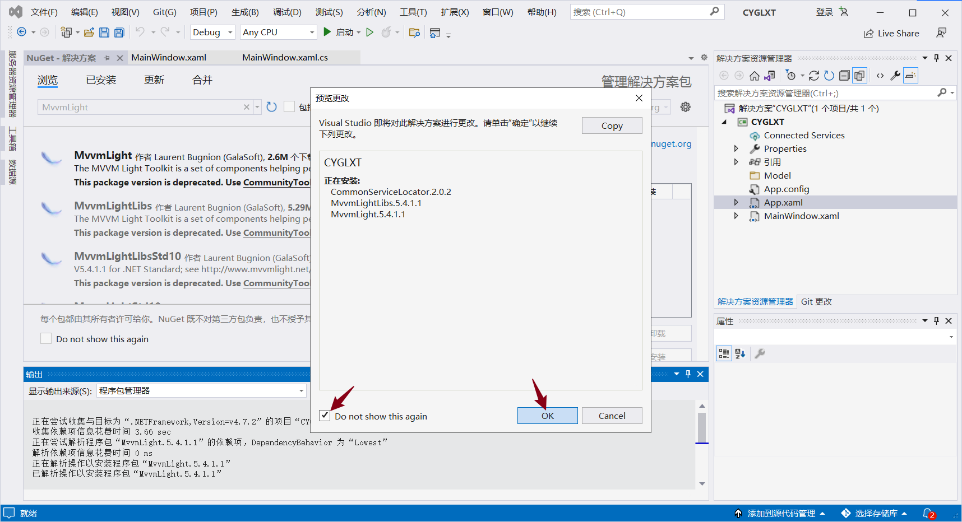Click the Collapse All icon in Solution Explorer
This screenshot has width=962, height=522.
[x=844, y=76]
